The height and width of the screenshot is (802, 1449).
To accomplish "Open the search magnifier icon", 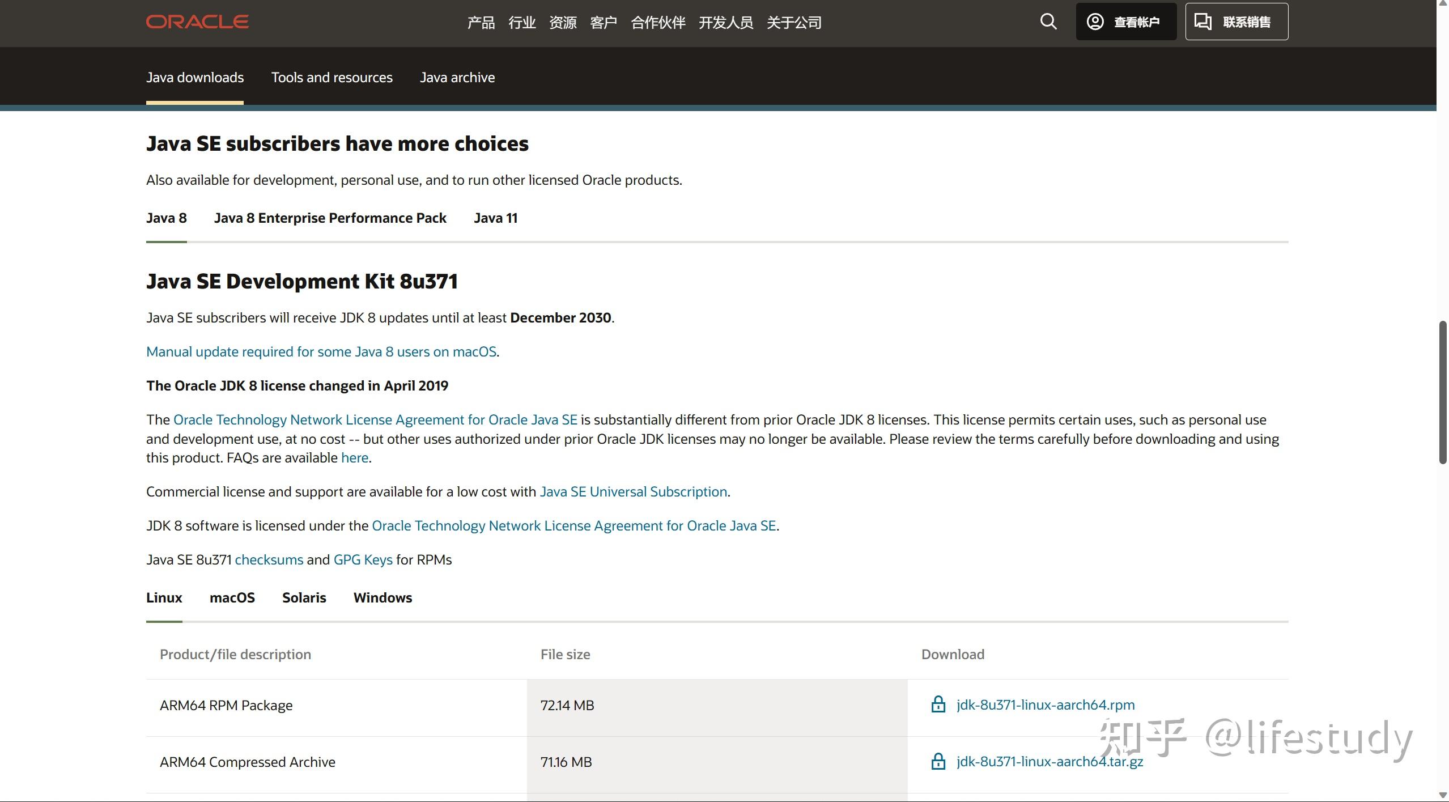I will pos(1048,22).
